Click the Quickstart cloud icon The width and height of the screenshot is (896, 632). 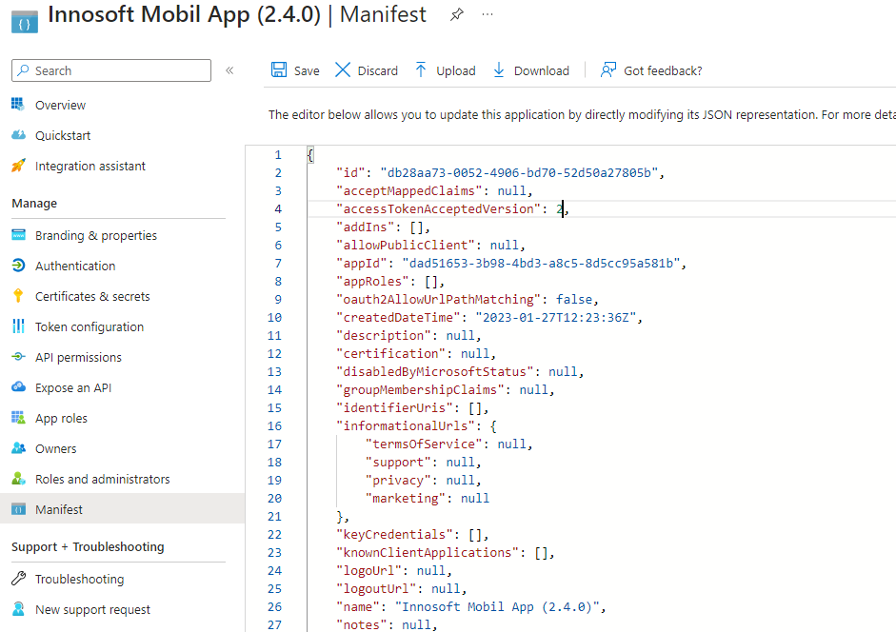(18, 135)
